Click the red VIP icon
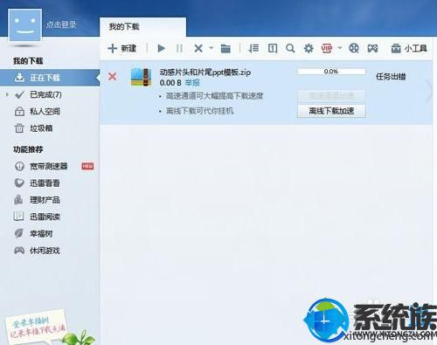 327,48
